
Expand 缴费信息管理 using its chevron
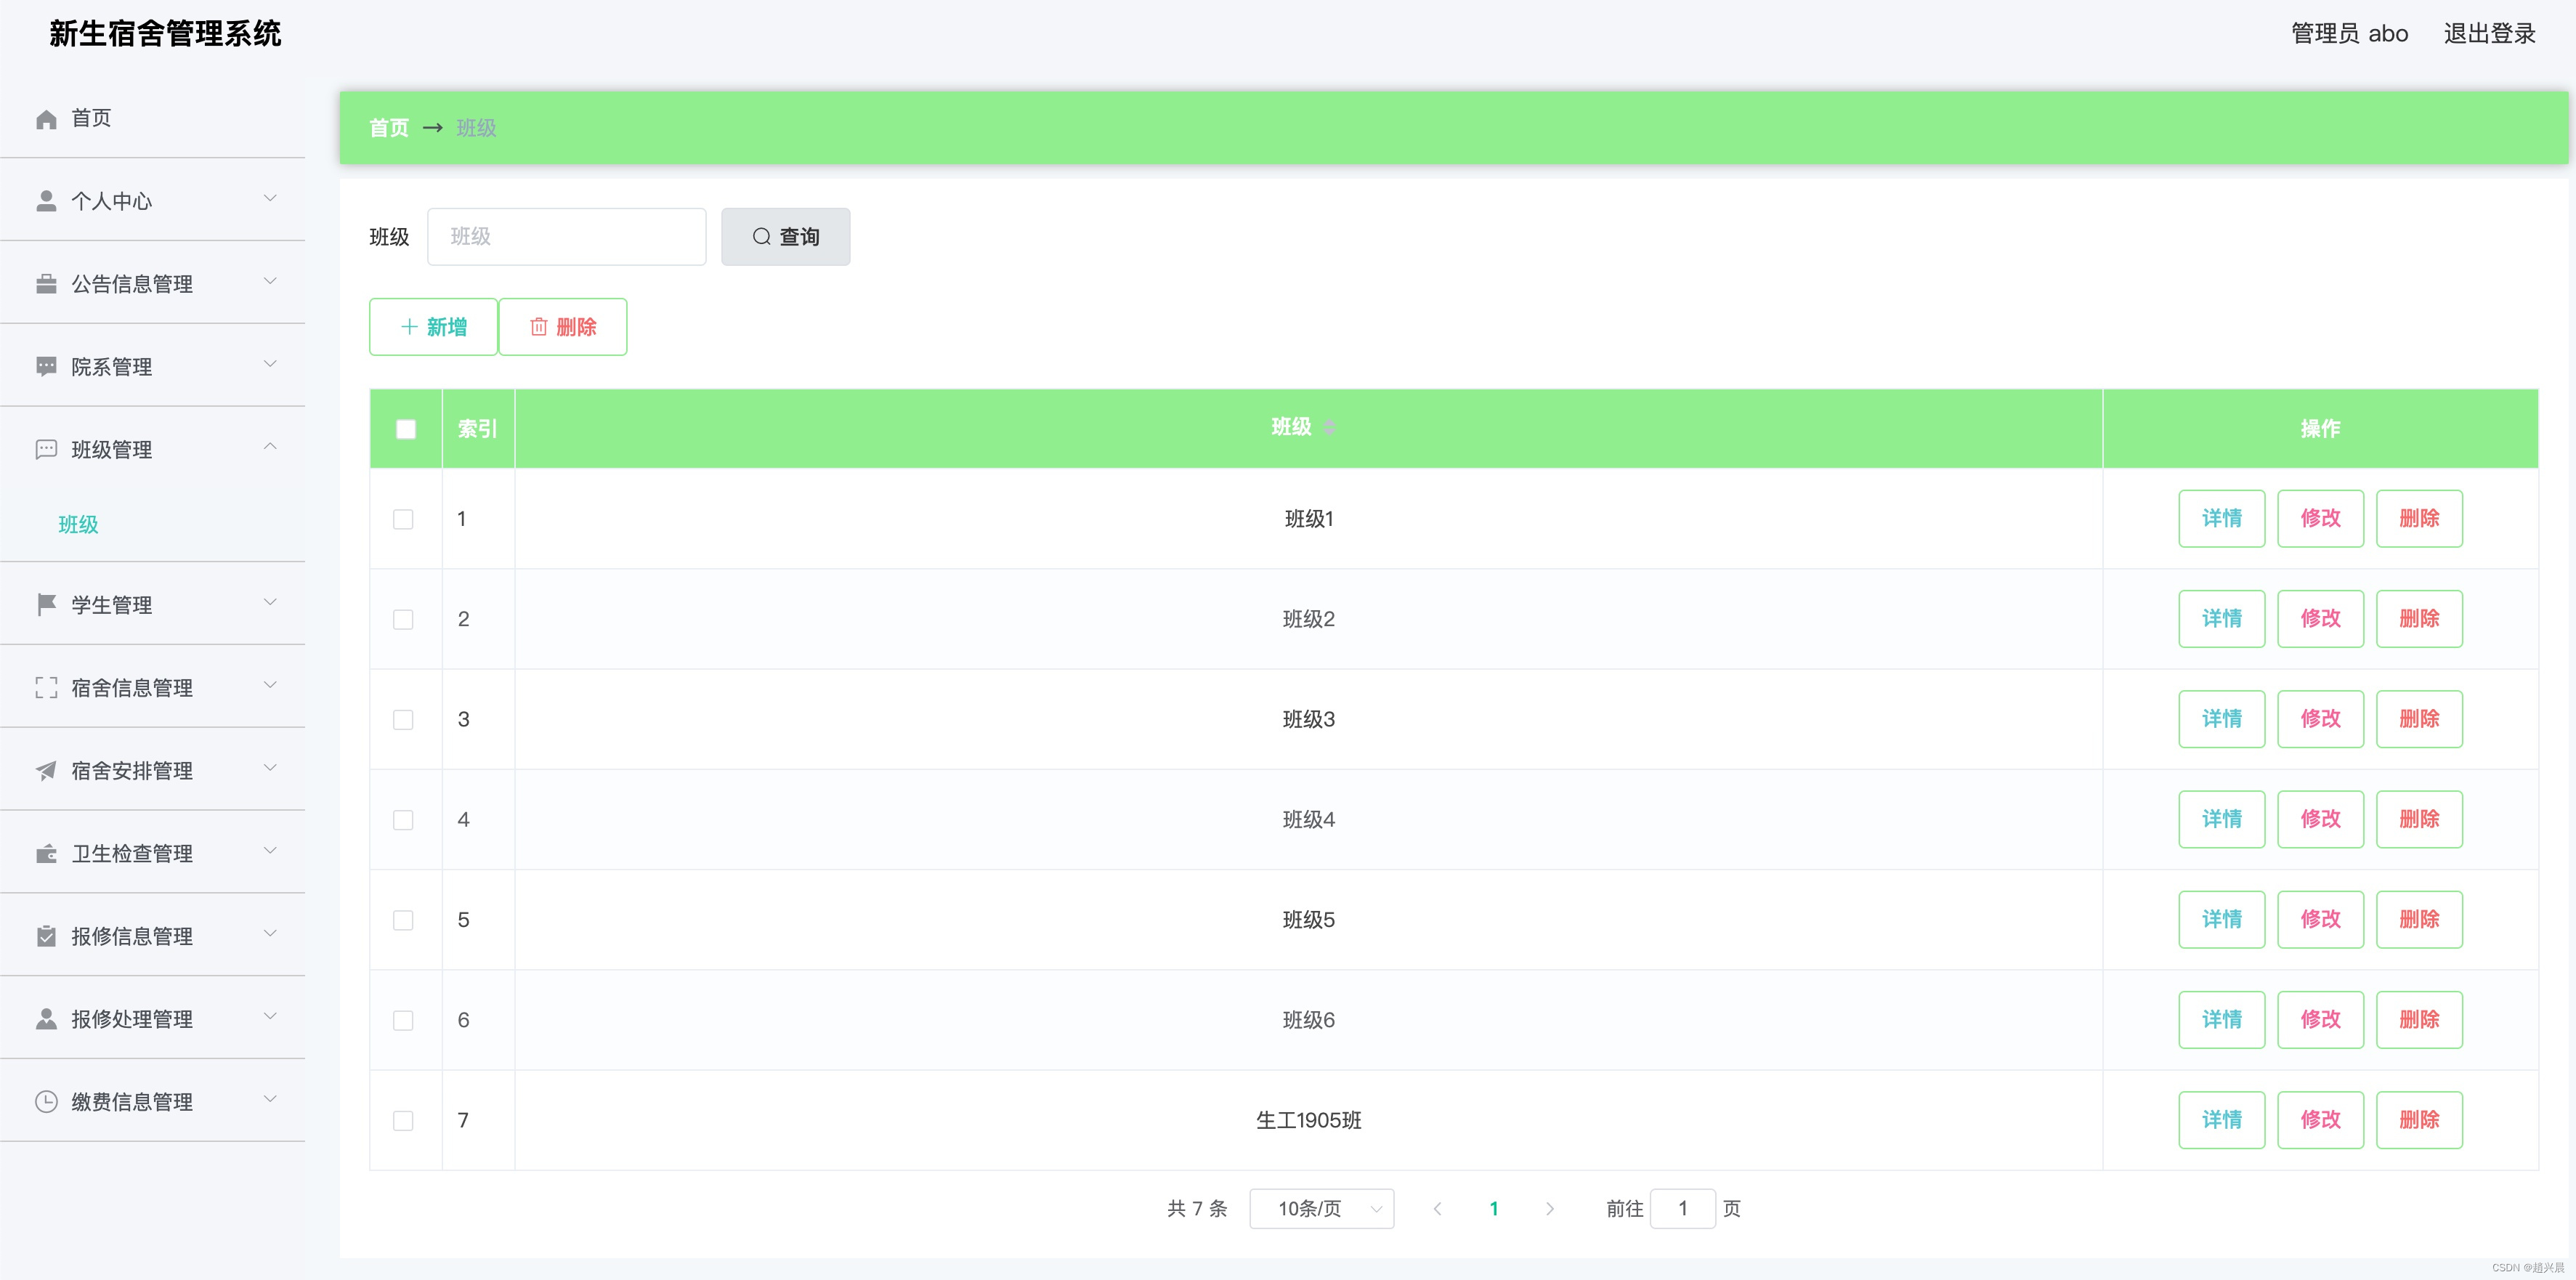(270, 1099)
